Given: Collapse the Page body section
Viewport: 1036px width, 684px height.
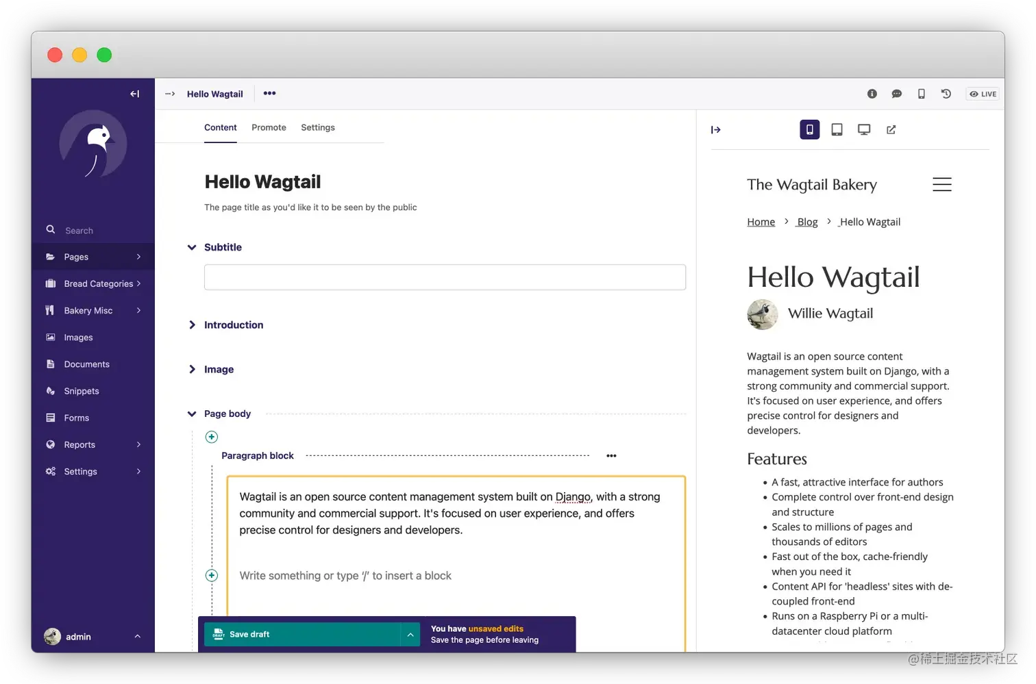Looking at the screenshot, I should pos(192,414).
